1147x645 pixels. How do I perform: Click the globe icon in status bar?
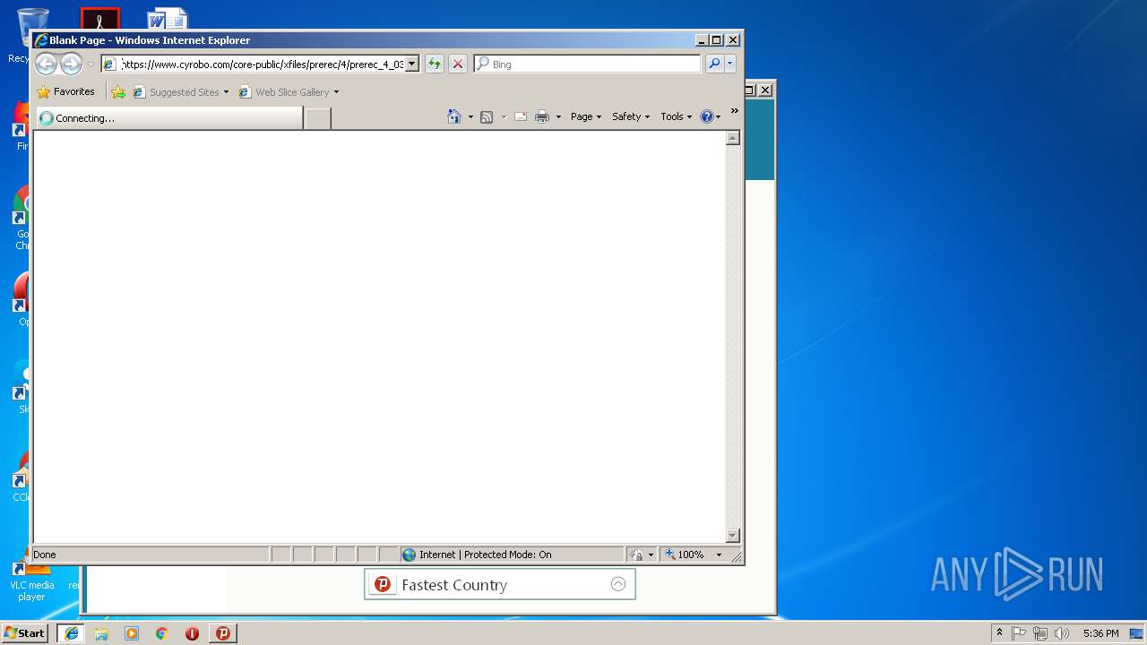[x=410, y=555]
